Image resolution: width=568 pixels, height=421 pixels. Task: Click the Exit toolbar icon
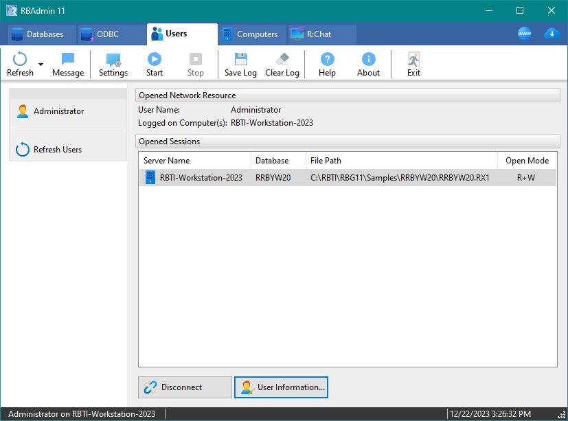(x=413, y=64)
